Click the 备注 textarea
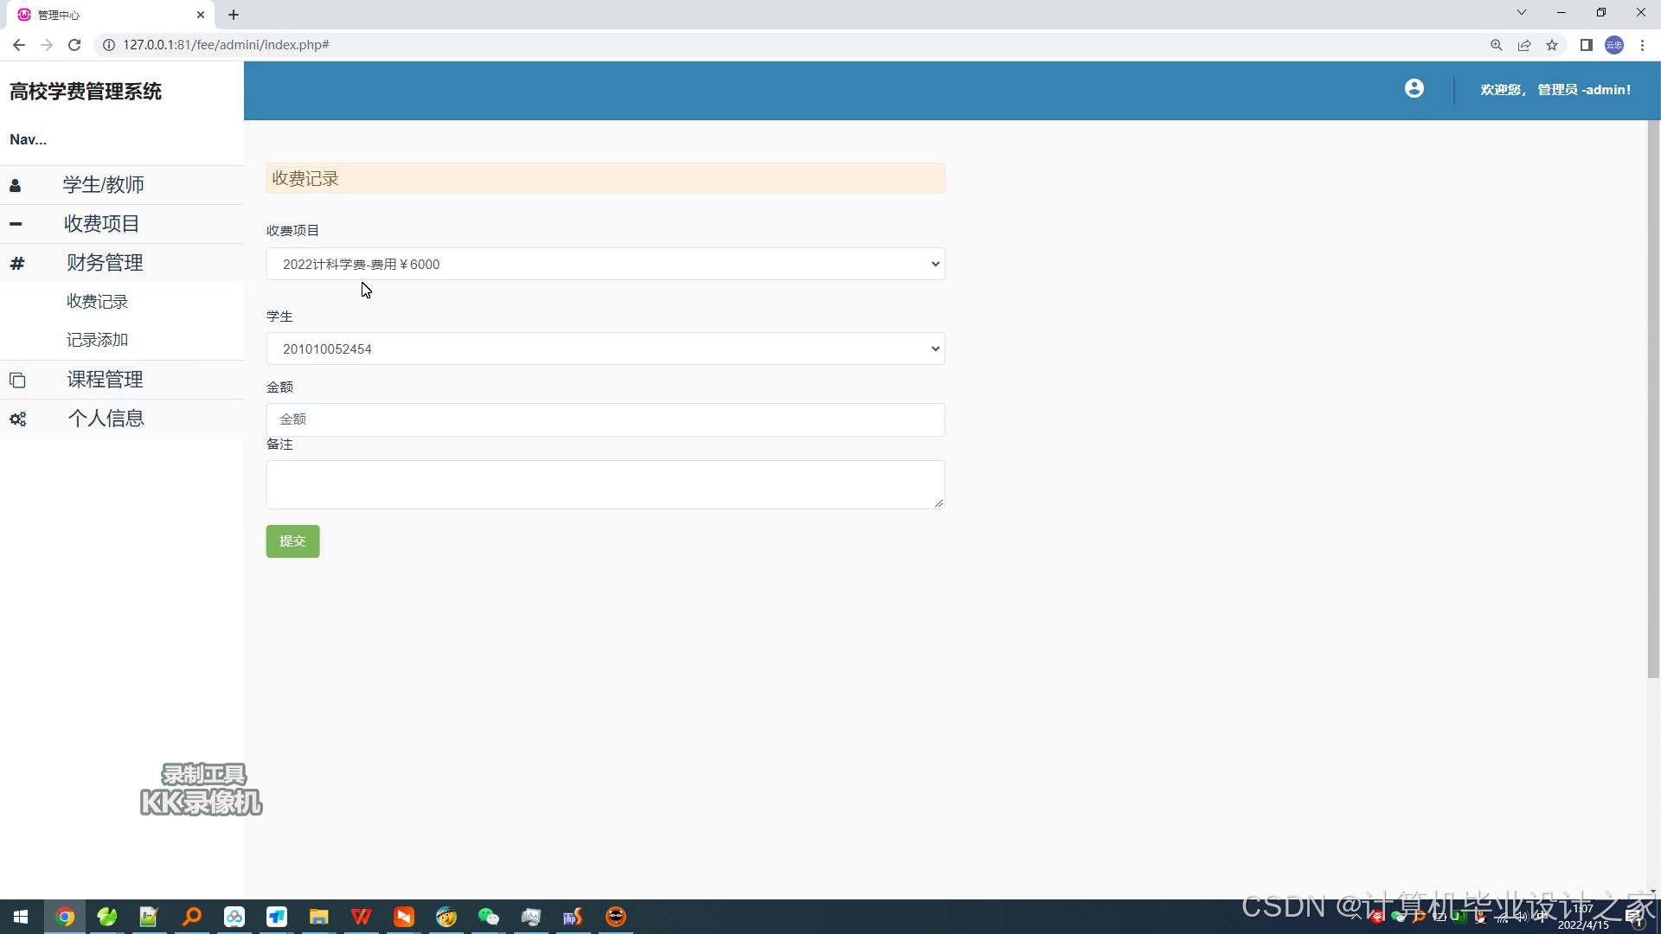This screenshot has width=1661, height=934. [x=605, y=484]
